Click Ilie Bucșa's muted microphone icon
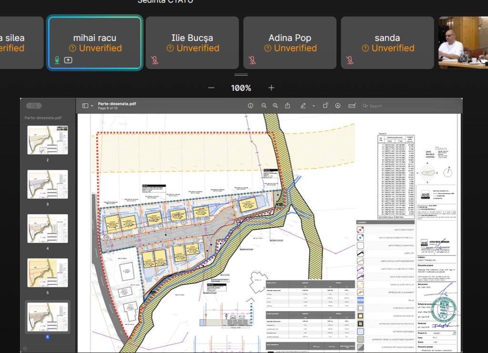Screen dimensions: 488x353 click(155, 60)
